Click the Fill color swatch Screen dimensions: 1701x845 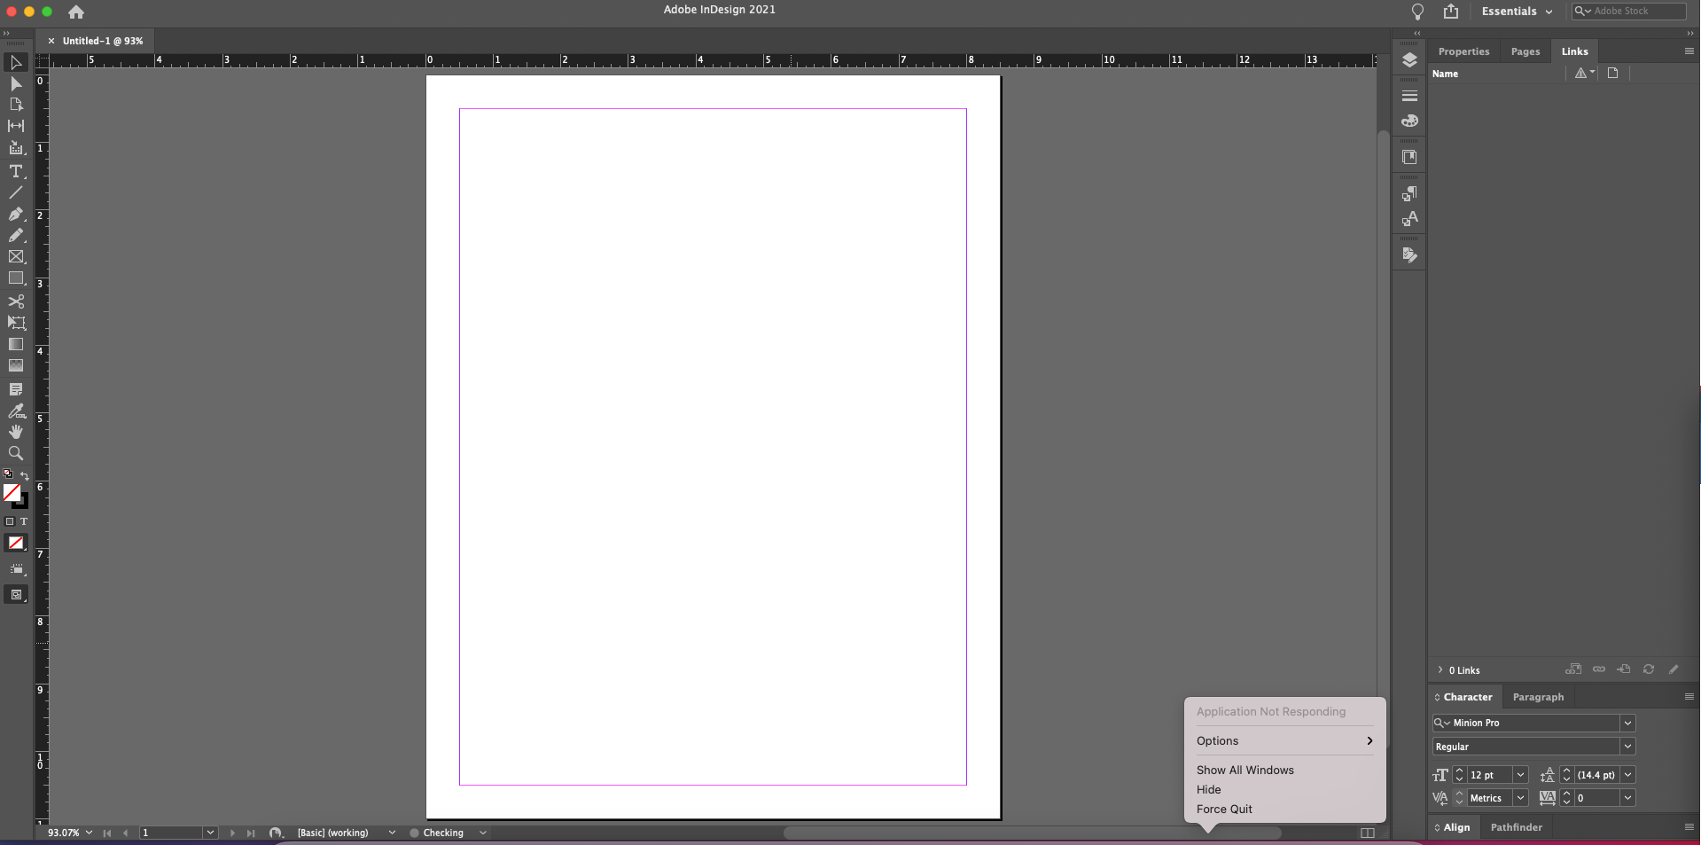pos(13,492)
